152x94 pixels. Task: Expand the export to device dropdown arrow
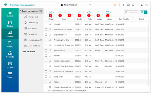pyautogui.click(x=63, y=12)
